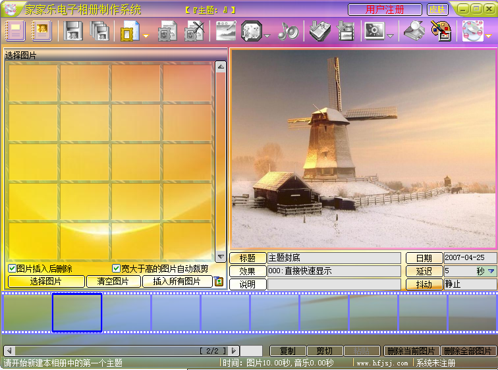Click the paint palette and brush icon
The width and height of the screenshot is (498, 370).
(x=440, y=31)
